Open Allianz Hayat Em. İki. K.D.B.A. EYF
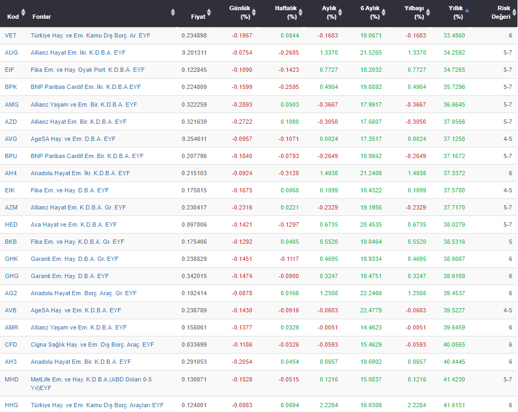 click(78, 53)
